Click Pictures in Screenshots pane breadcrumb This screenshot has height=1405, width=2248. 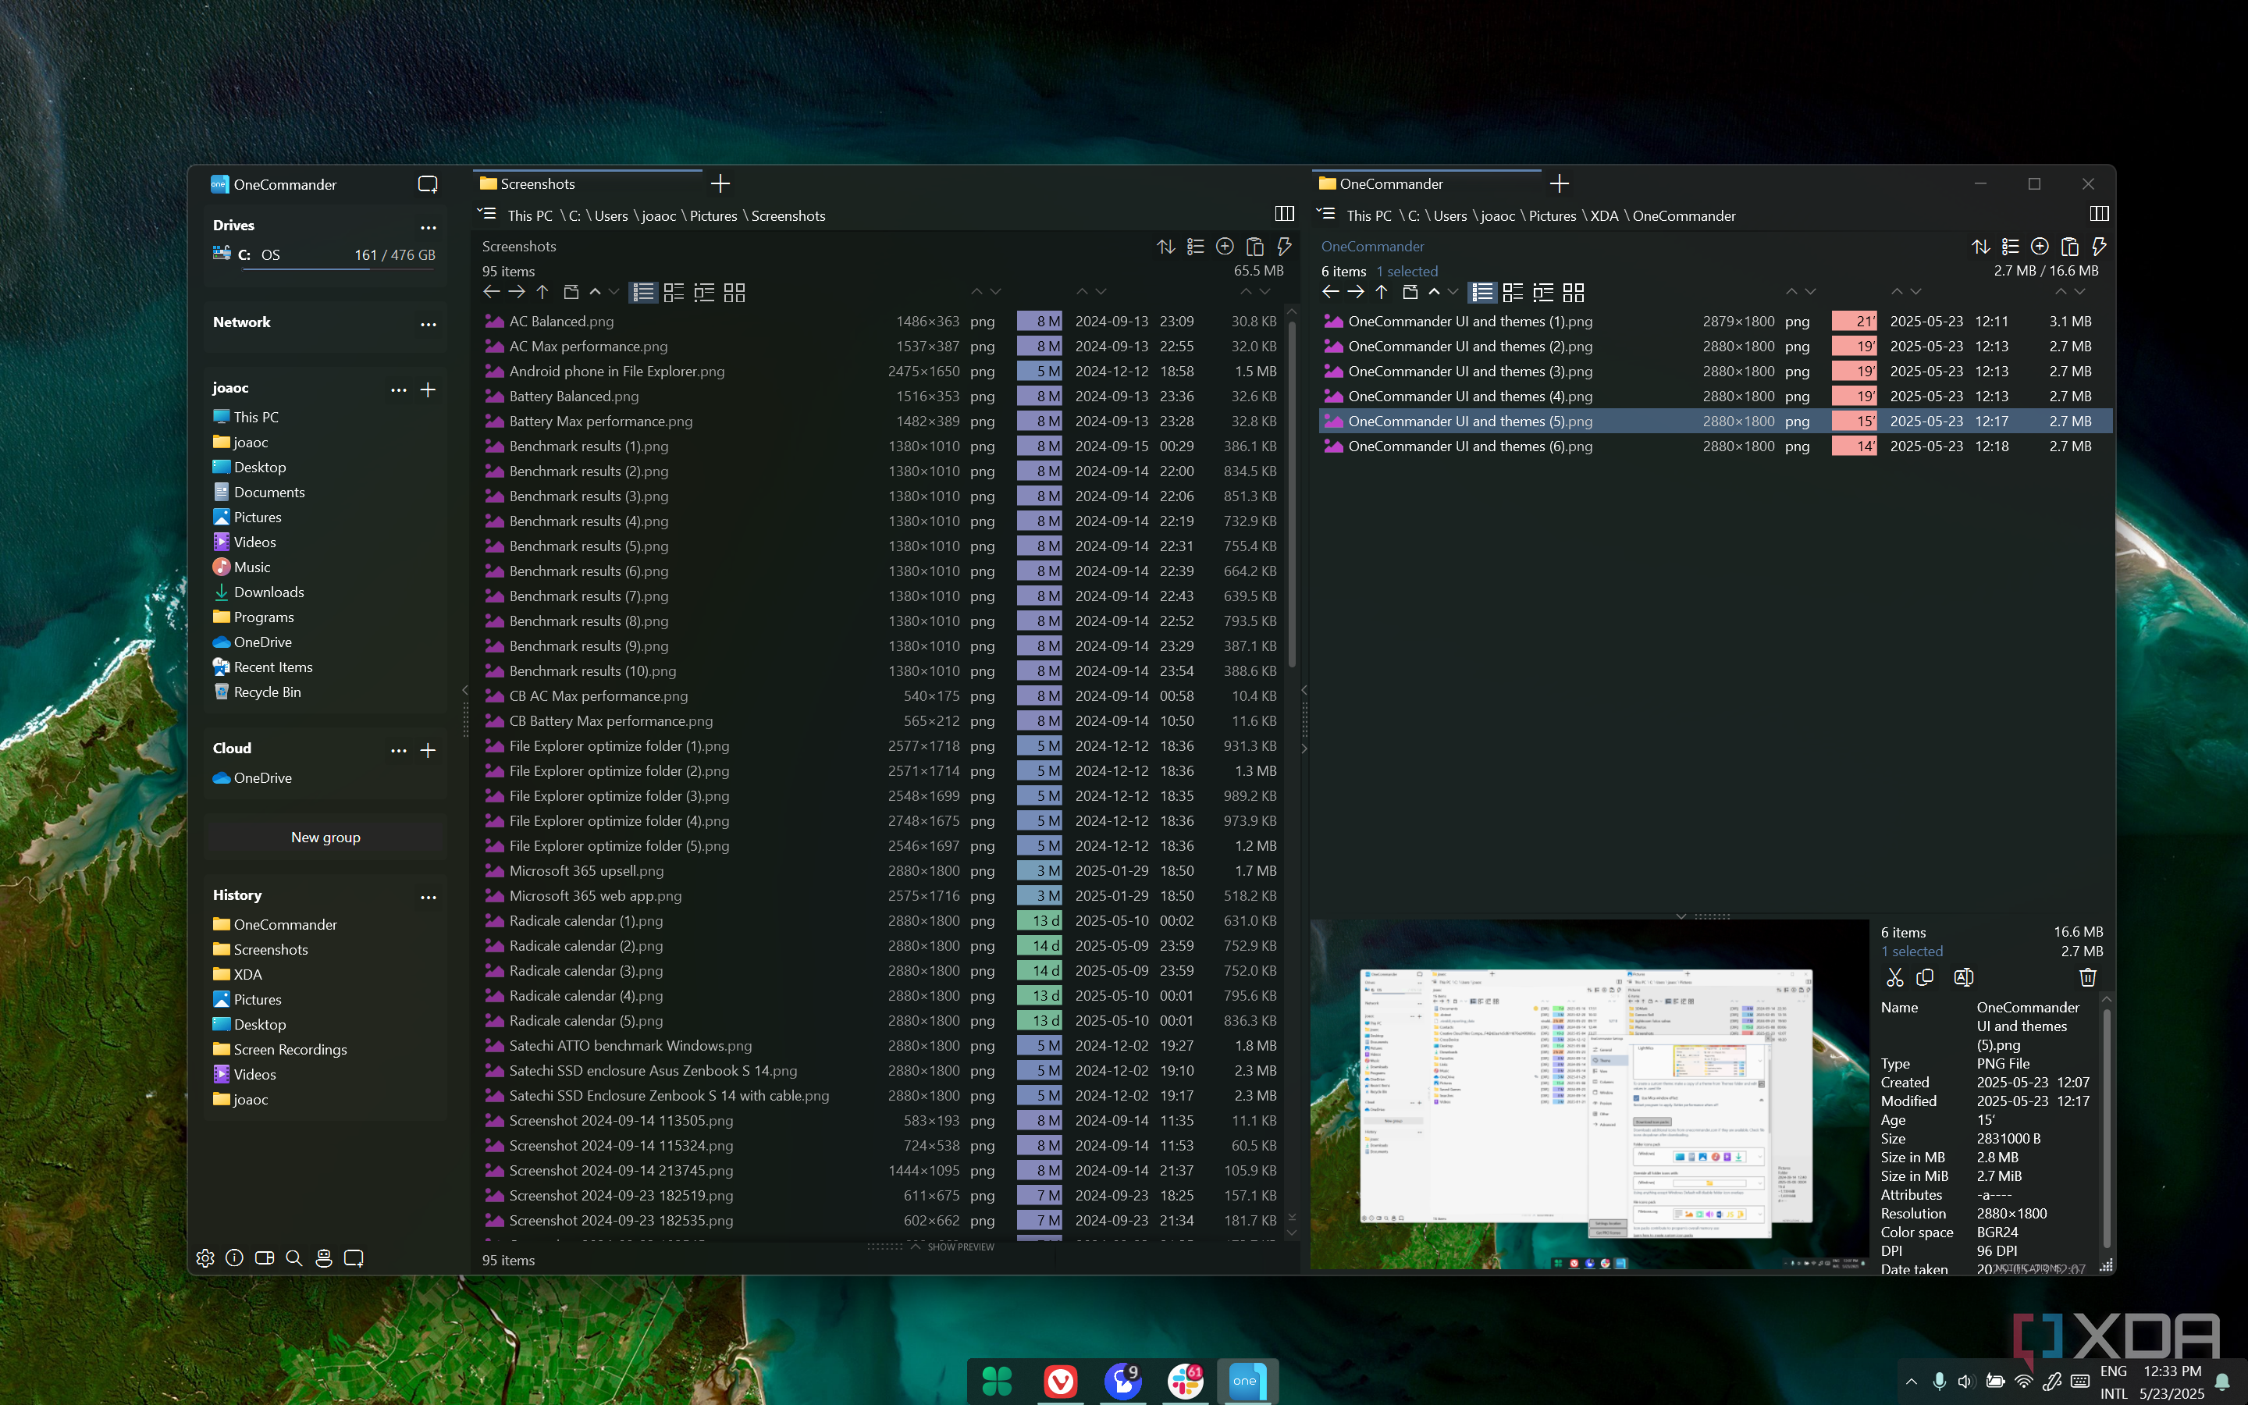click(713, 215)
